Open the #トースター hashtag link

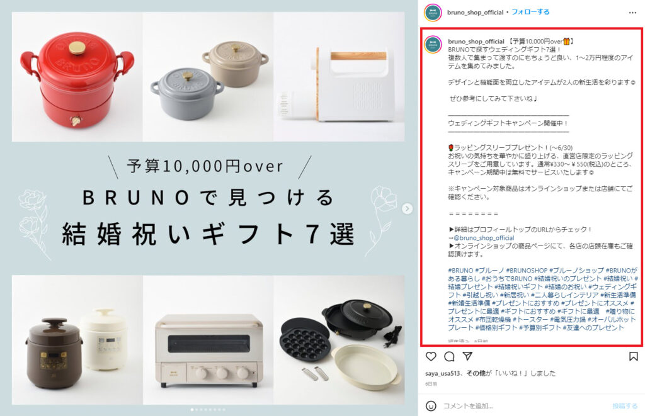click(x=530, y=320)
